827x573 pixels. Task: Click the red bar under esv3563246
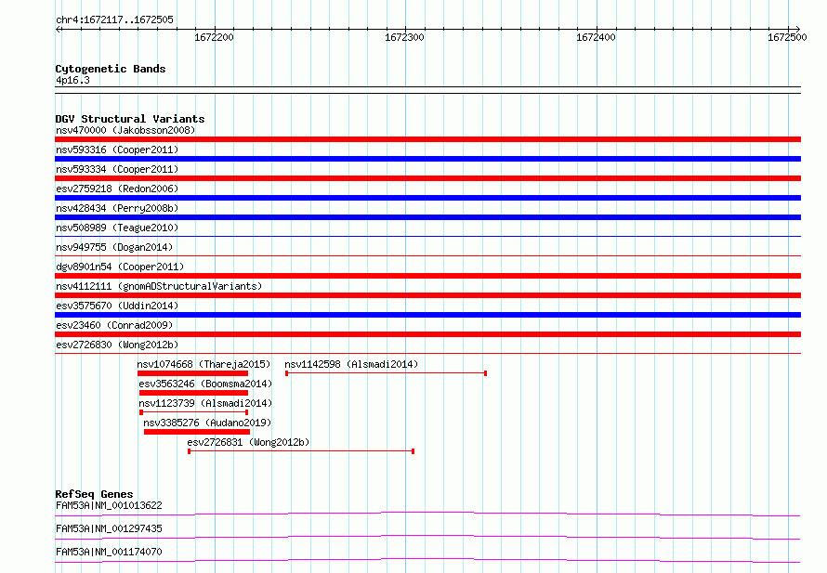[193, 393]
